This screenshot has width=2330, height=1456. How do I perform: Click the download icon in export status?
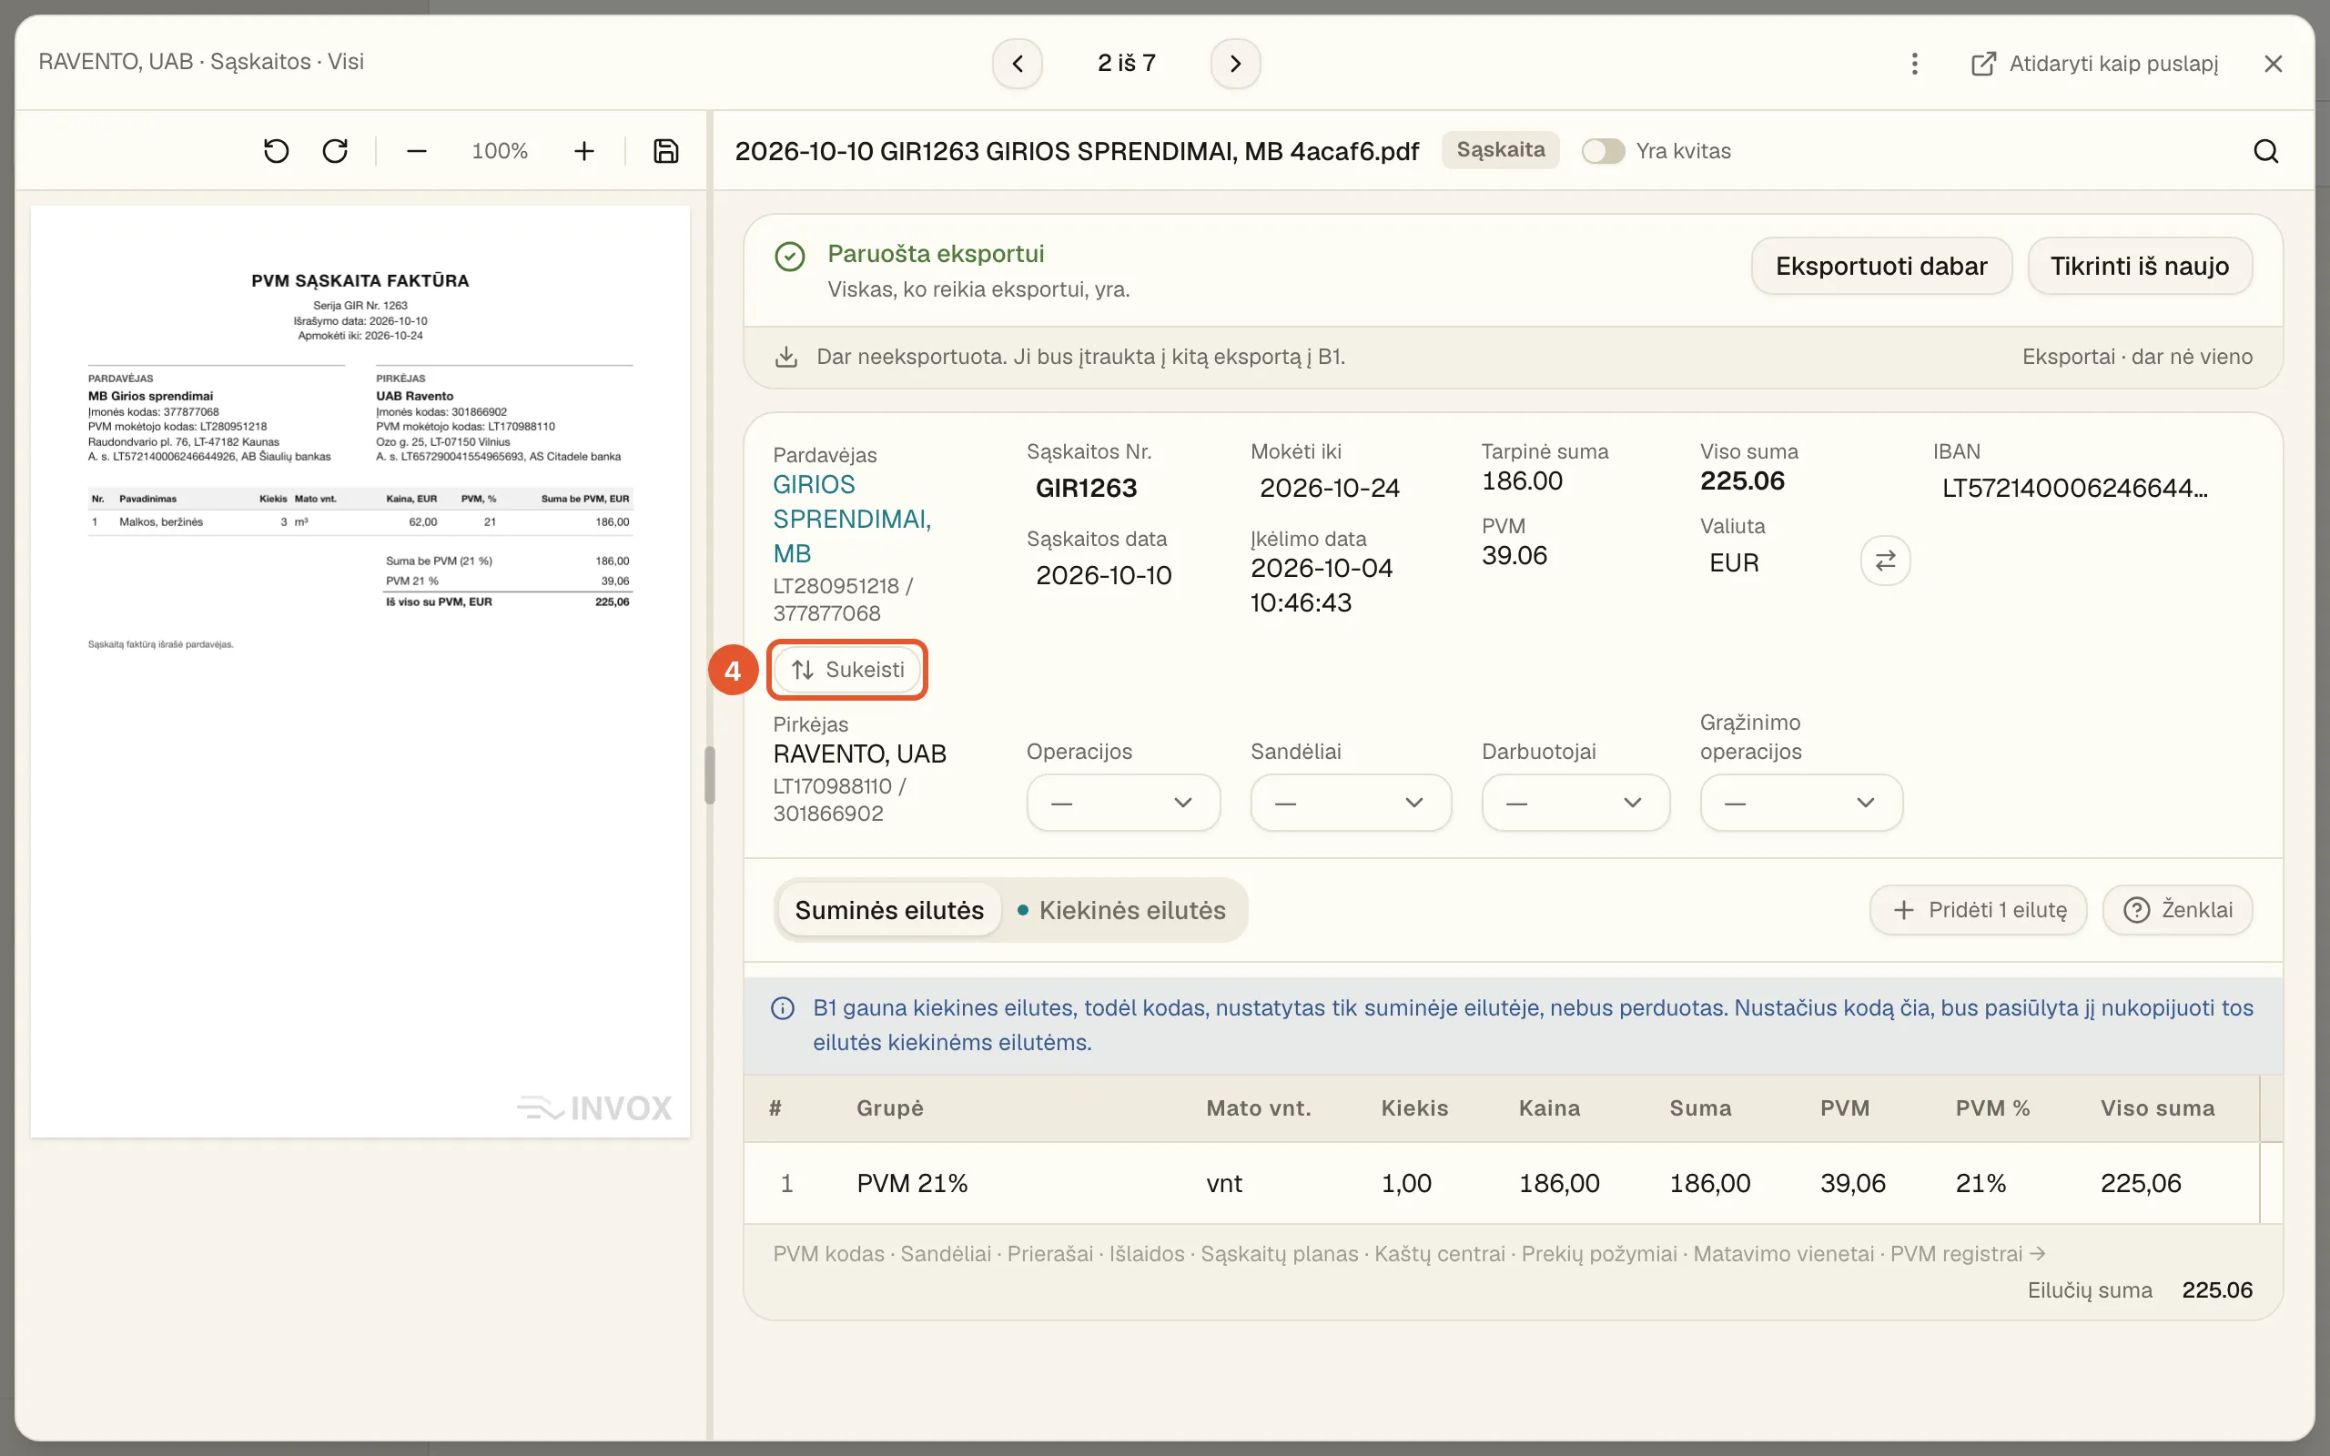[786, 358]
